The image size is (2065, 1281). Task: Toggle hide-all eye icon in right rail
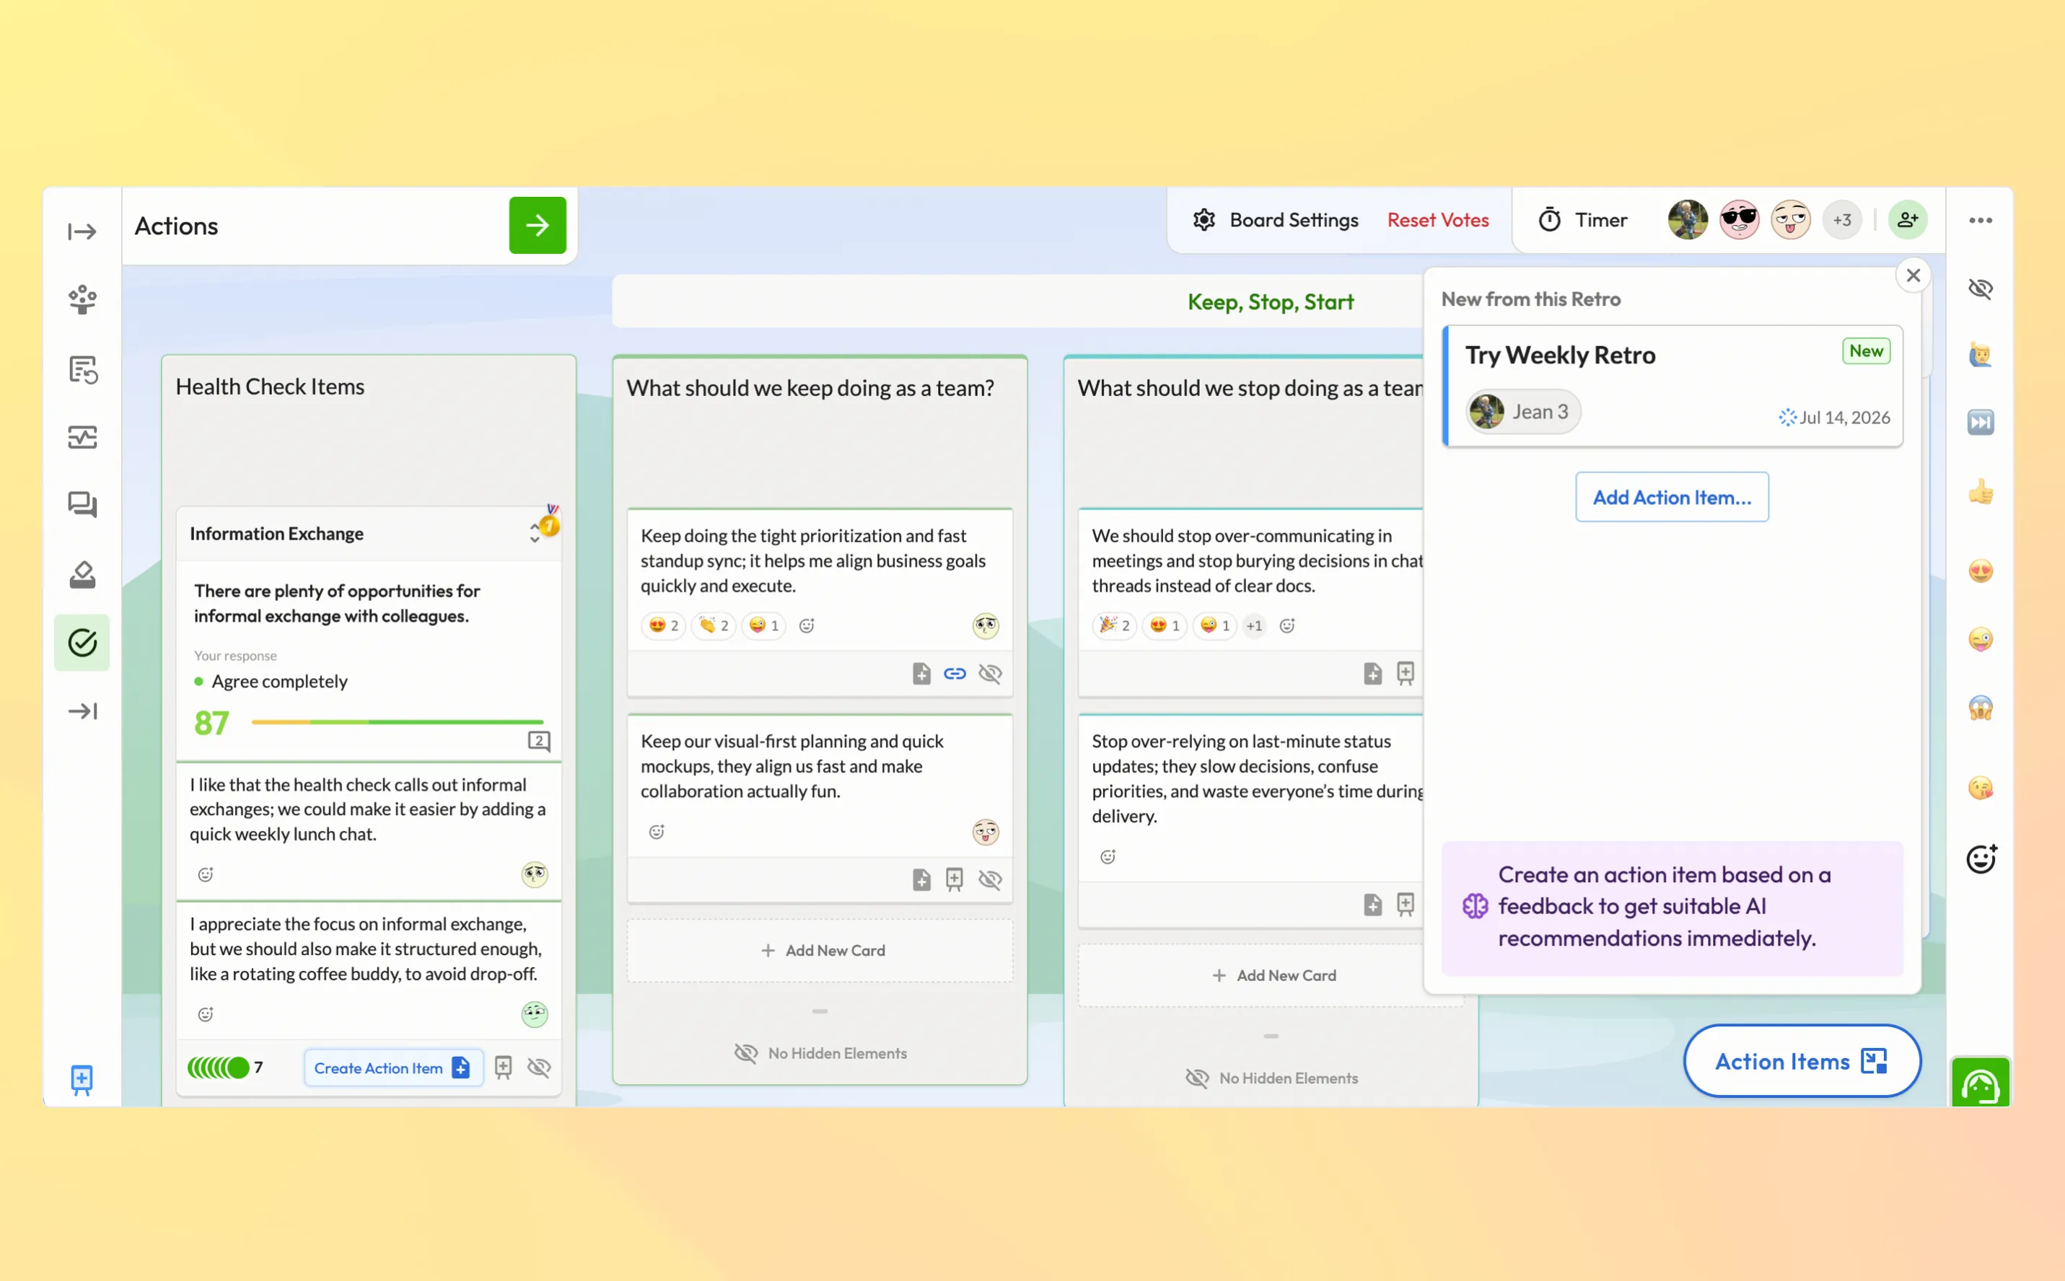point(1981,289)
